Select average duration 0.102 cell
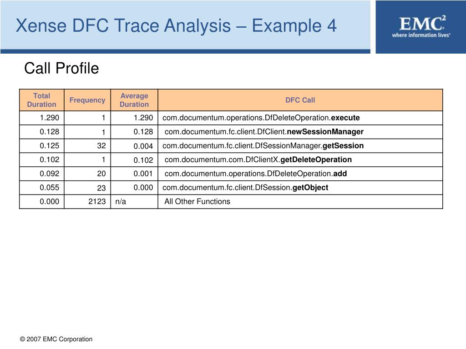Screen dimensions: 466x349 [x=134, y=160]
